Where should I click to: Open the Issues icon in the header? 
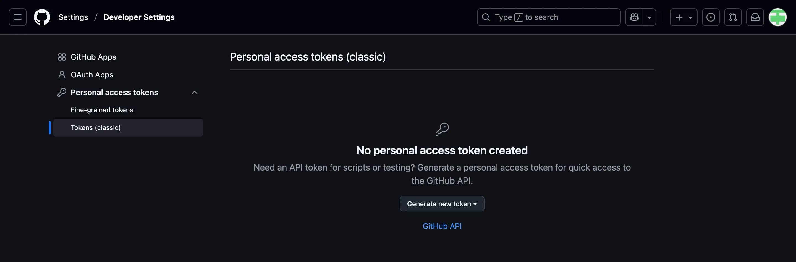tap(711, 17)
